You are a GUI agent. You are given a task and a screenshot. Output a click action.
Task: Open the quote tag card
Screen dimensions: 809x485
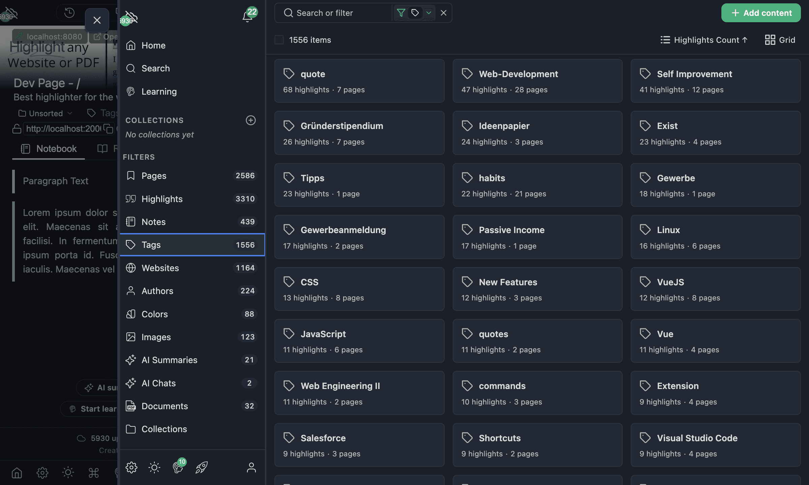pos(359,81)
